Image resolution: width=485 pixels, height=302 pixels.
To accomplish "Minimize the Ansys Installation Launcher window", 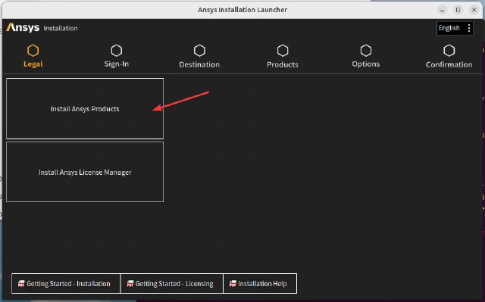I will pyautogui.click(x=443, y=10).
